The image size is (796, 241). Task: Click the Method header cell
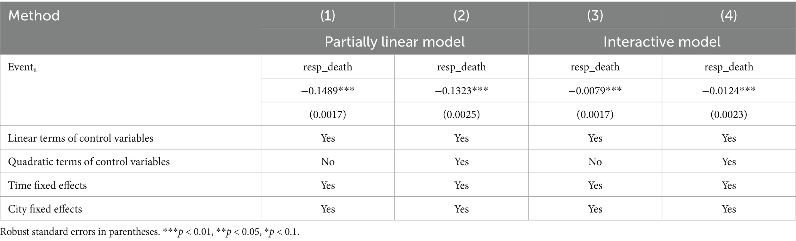[34, 16]
